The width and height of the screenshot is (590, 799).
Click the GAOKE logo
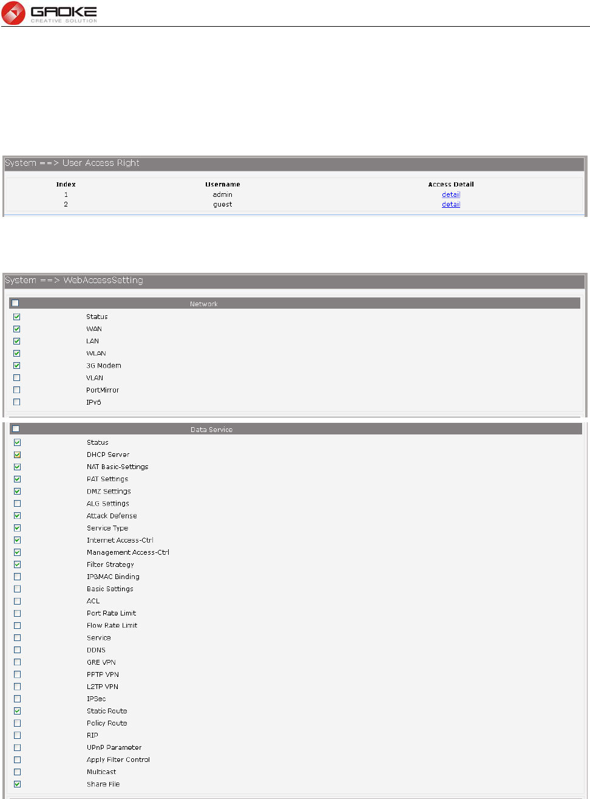[49, 13]
